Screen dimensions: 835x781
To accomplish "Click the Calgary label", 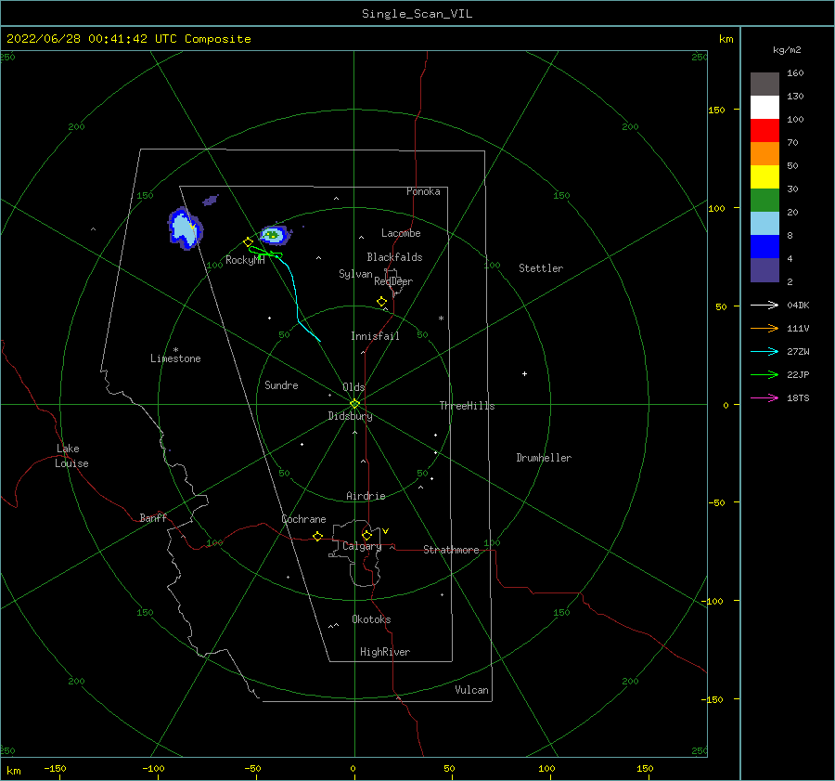I will click(362, 546).
